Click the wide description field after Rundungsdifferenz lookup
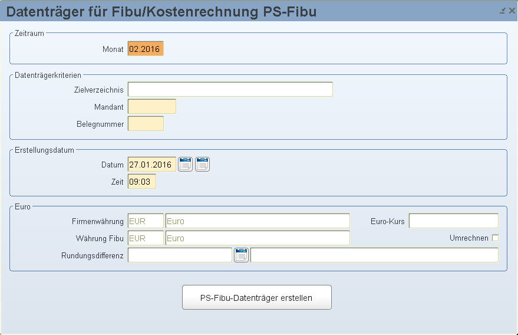Viewport: 518px width, 335px height. pos(374,255)
